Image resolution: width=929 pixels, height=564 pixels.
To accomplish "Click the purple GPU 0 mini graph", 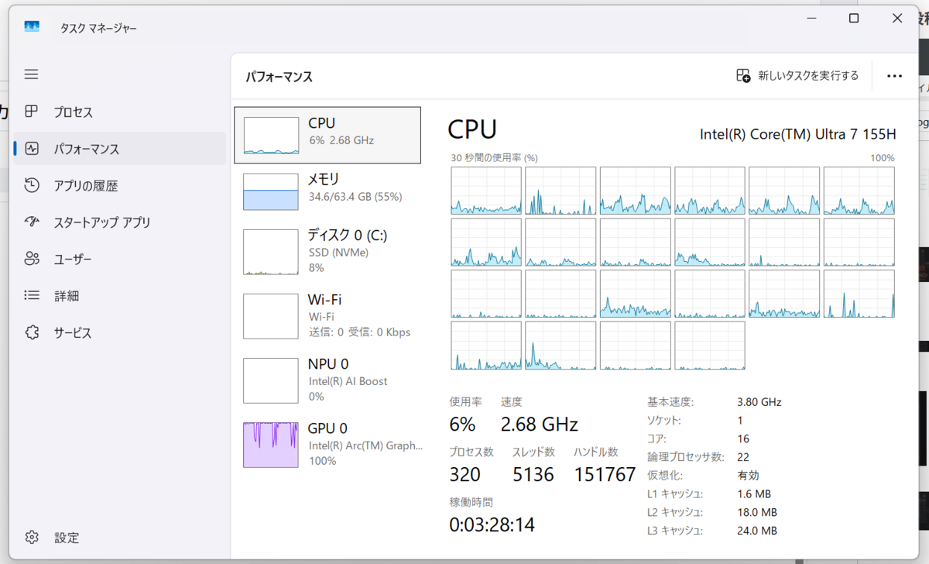I will click(x=270, y=445).
